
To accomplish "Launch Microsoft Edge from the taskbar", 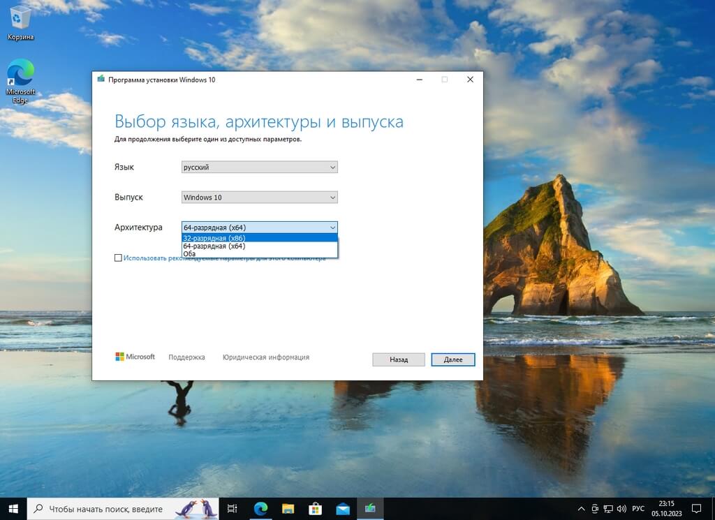I will [x=260, y=509].
